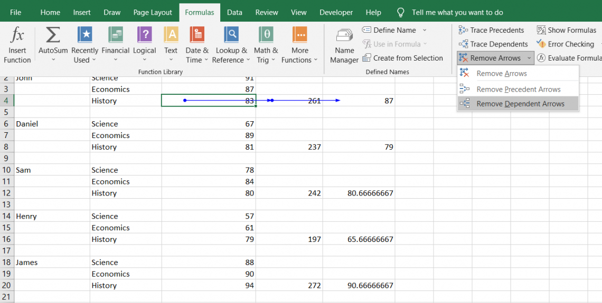Open Date & Time functions icon
602x303 pixels.
click(197, 36)
